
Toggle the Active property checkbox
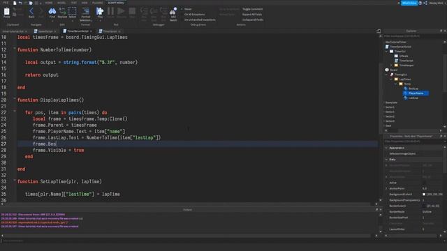tap(424, 183)
